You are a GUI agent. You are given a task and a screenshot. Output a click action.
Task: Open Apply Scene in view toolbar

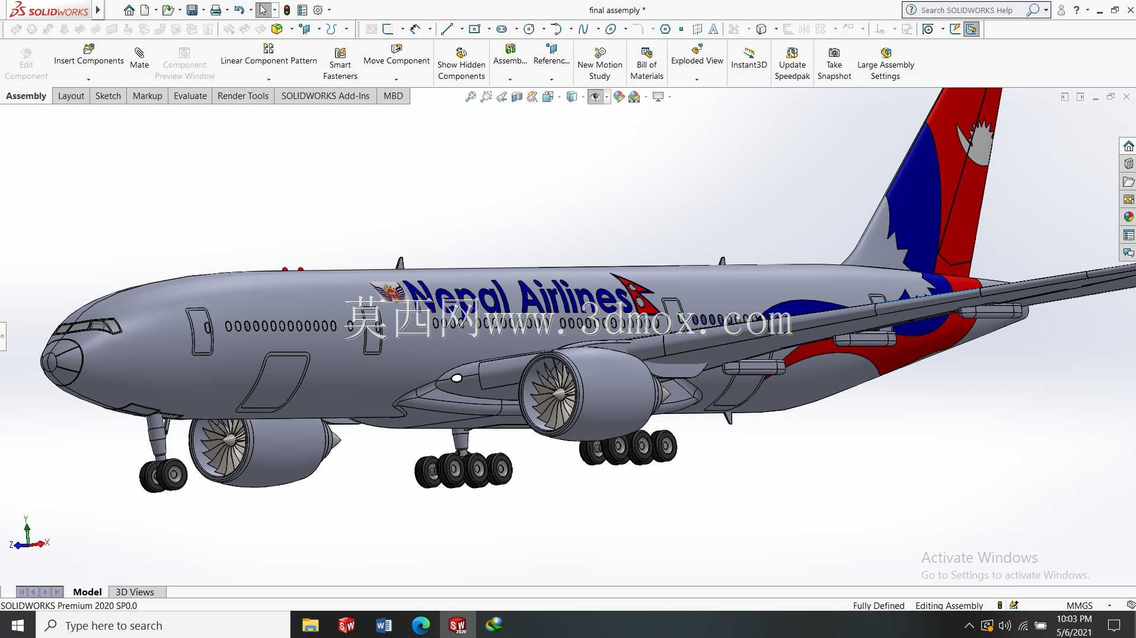click(x=634, y=97)
